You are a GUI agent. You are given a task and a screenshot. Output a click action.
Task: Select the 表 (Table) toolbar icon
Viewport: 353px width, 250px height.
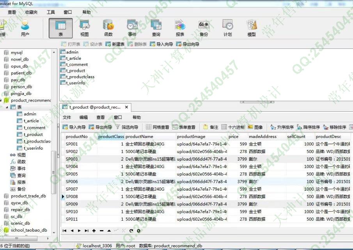(60, 28)
